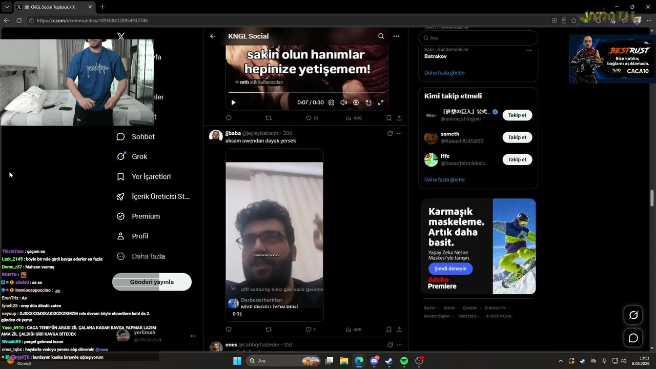Screen dimensions: 656x369
Task: Seek on the video progress bar
Action: (x=306, y=92)
